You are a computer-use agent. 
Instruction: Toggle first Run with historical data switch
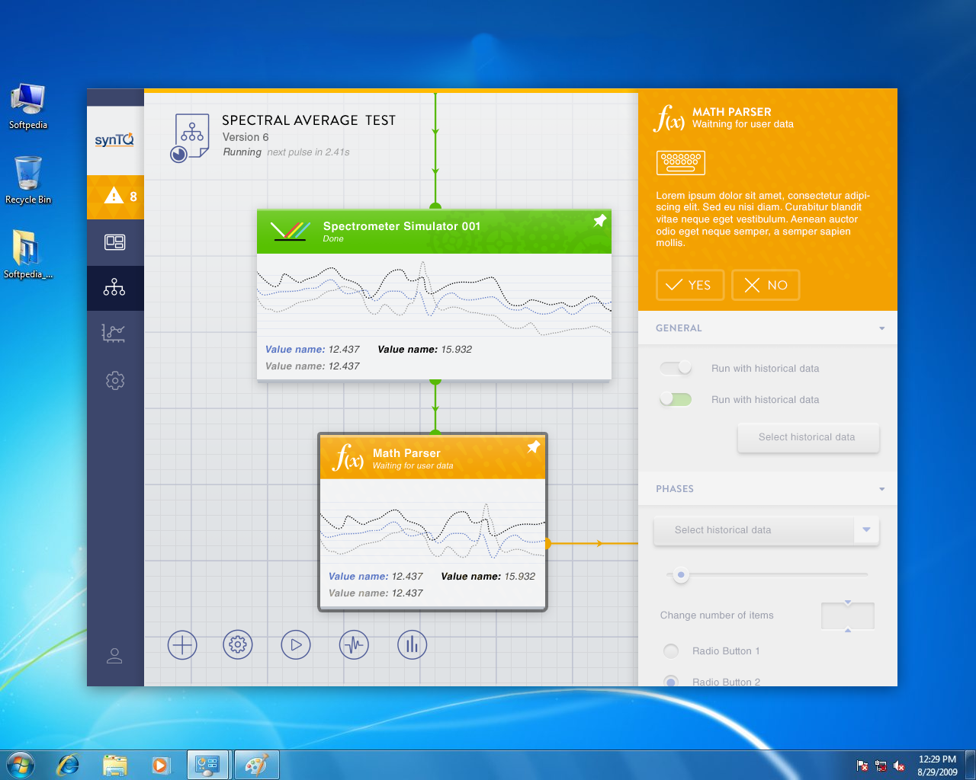tap(676, 368)
